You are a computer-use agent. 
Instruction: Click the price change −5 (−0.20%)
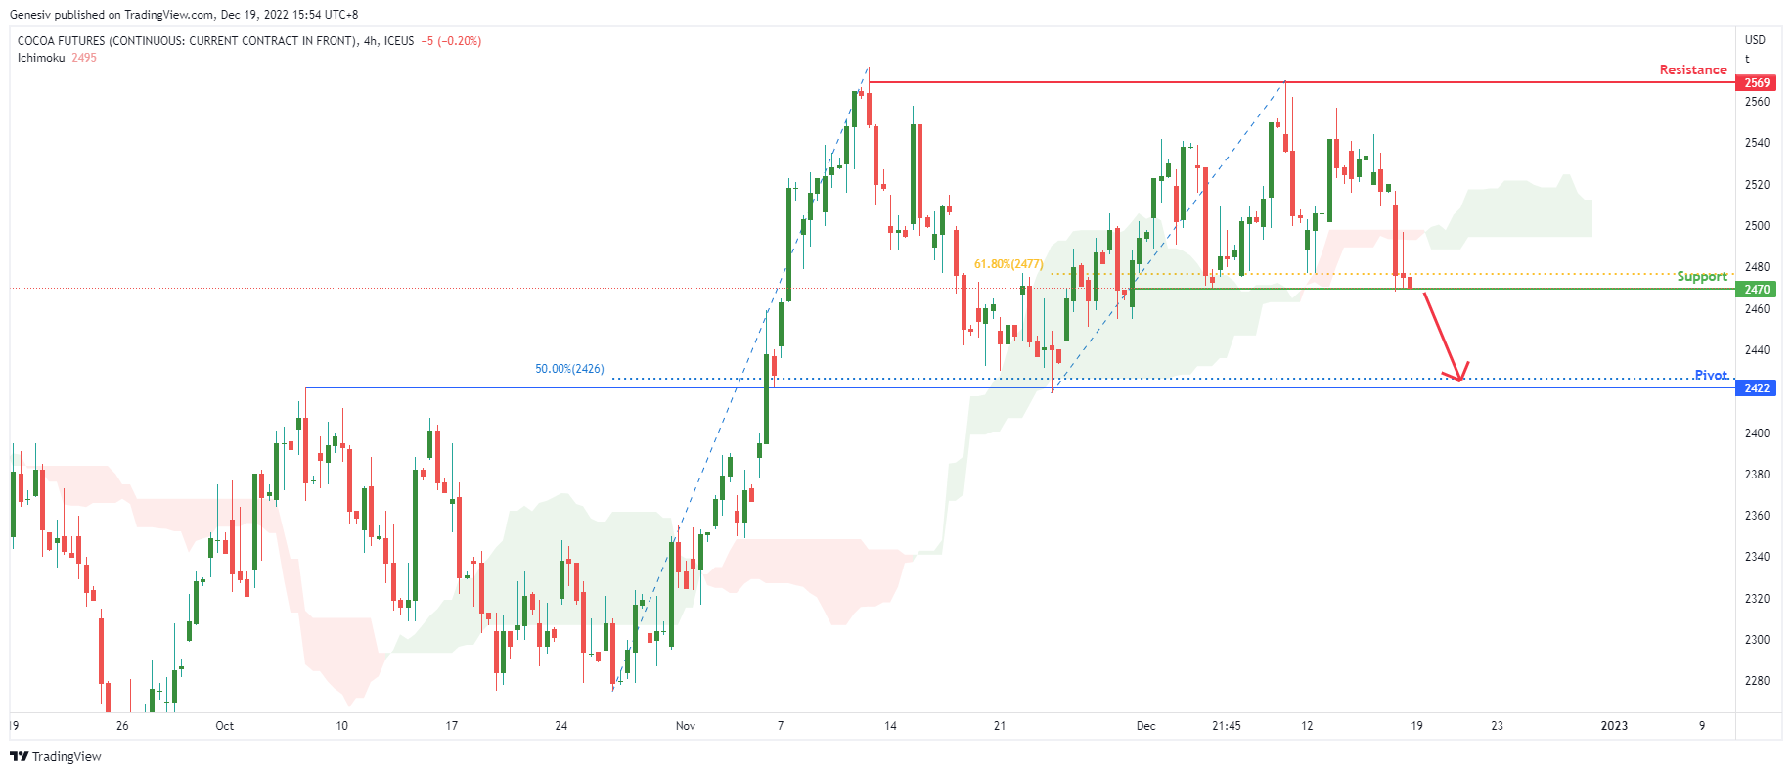click(x=451, y=41)
